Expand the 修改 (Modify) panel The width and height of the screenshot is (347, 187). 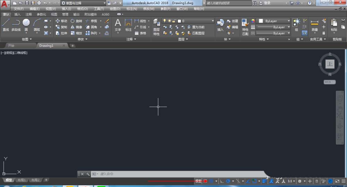83,39
